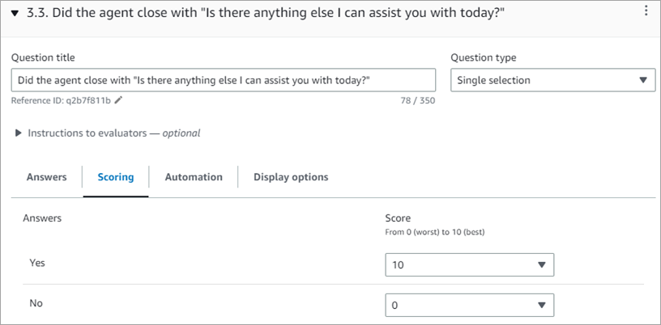Open the three-dot options menu
Image resolution: width=661 pixels, height=325 pixels.
point(646,11)
